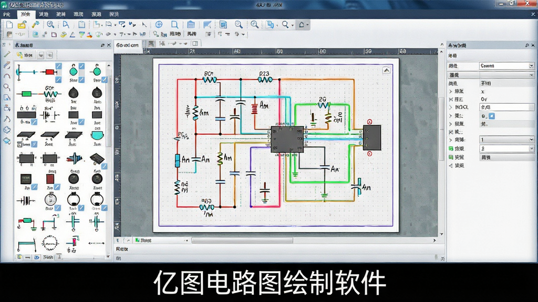Screen dimensions: 538x302
Task: Select the open document tab above the canvas
Action: (128, 45)
